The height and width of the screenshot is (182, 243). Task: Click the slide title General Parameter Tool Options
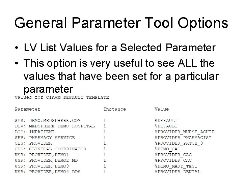pos(121,23)
